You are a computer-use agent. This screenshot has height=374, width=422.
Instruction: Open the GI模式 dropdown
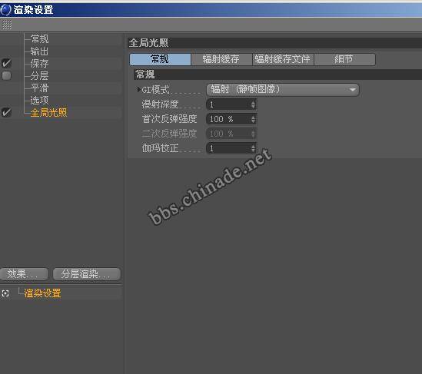283,90
